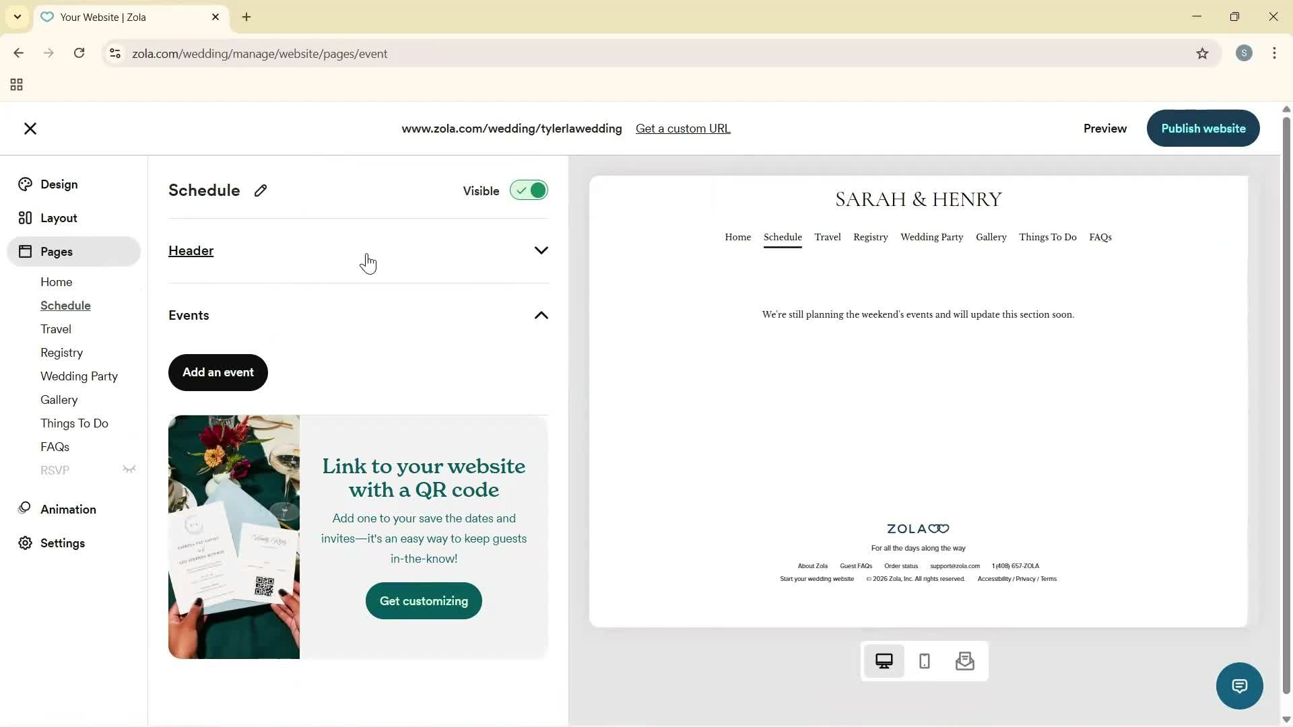Switch to mobile preview with the phone icon
Viewport: 1293px width, 727px height.
click(x=924, y=660)
